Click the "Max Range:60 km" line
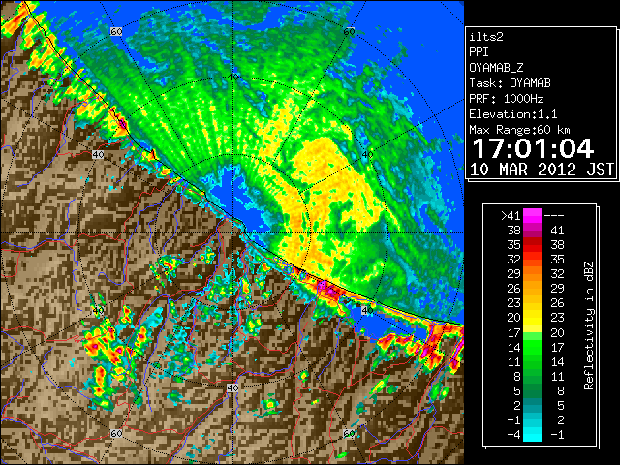The height and width of the screenshot is (465, 620). point(519,130)
